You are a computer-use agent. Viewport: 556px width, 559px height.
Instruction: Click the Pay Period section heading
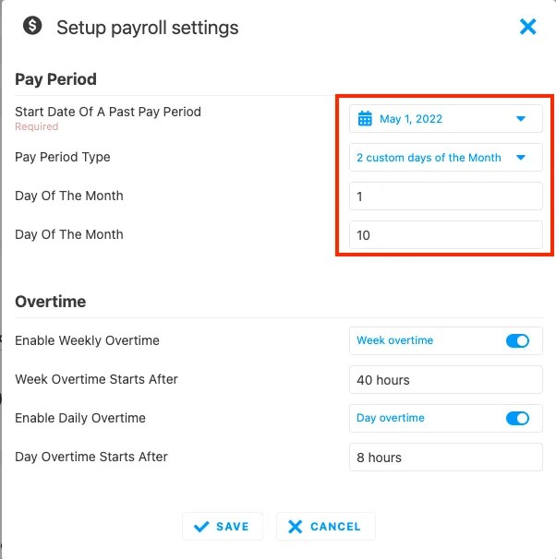click(55, 78)
